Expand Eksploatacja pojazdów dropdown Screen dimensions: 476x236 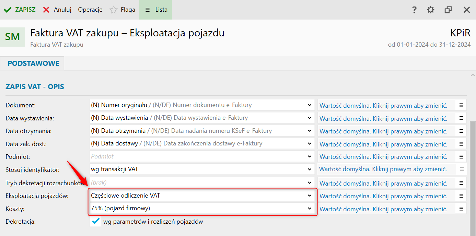(x=310, y=196)
